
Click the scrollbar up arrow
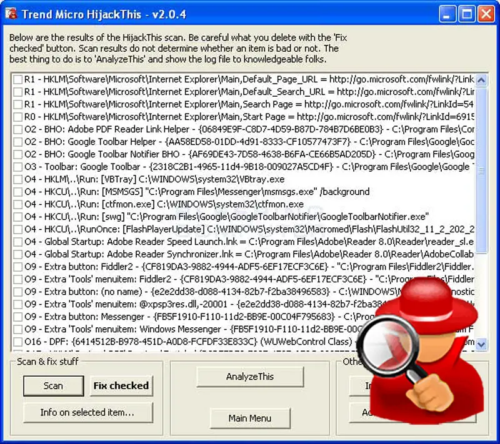tap(481, 80)
